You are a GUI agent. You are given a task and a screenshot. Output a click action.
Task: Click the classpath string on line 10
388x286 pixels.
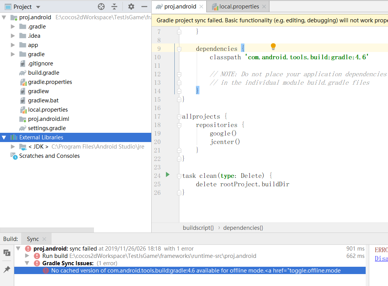coord(306,57)
